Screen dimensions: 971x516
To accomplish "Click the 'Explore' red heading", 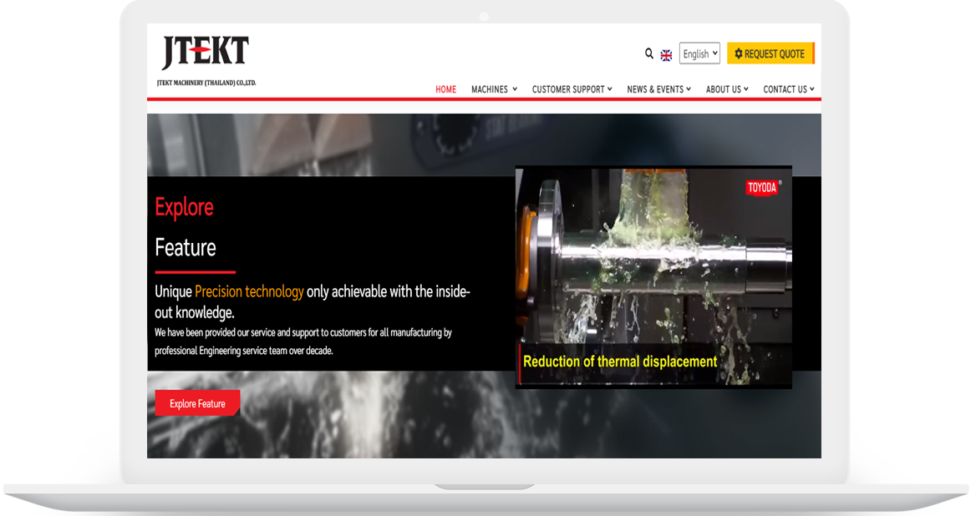I will 184,207.
